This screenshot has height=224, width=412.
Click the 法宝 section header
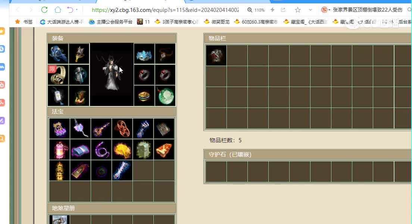pyautogui.click(x=112, y=112)
